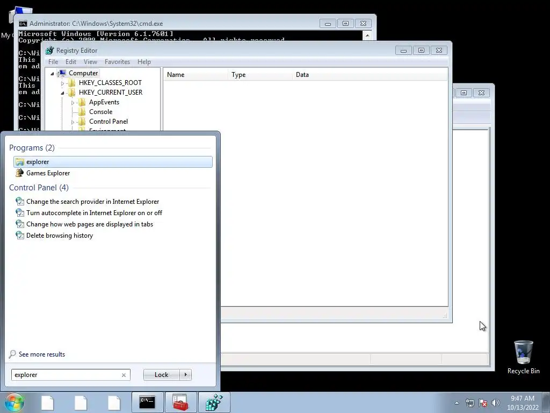
Task: Open the File menu in Registry Editor
Action: [x=53, y=62]
